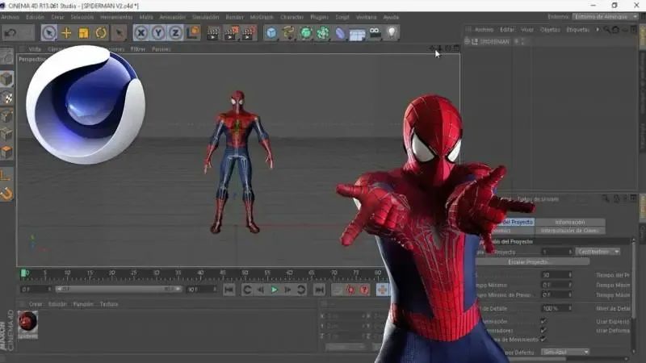Click the Texture mode checkered icon
The width and height of the screenshot is (646, 363).
point(6,98)
